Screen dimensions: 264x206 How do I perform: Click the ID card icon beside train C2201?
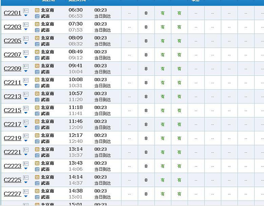point(26,10)
